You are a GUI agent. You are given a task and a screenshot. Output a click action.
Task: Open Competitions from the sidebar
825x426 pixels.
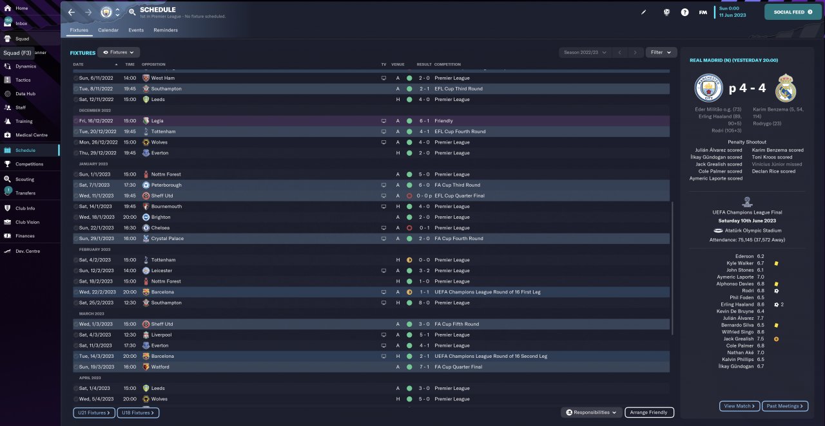click(29, 164)
